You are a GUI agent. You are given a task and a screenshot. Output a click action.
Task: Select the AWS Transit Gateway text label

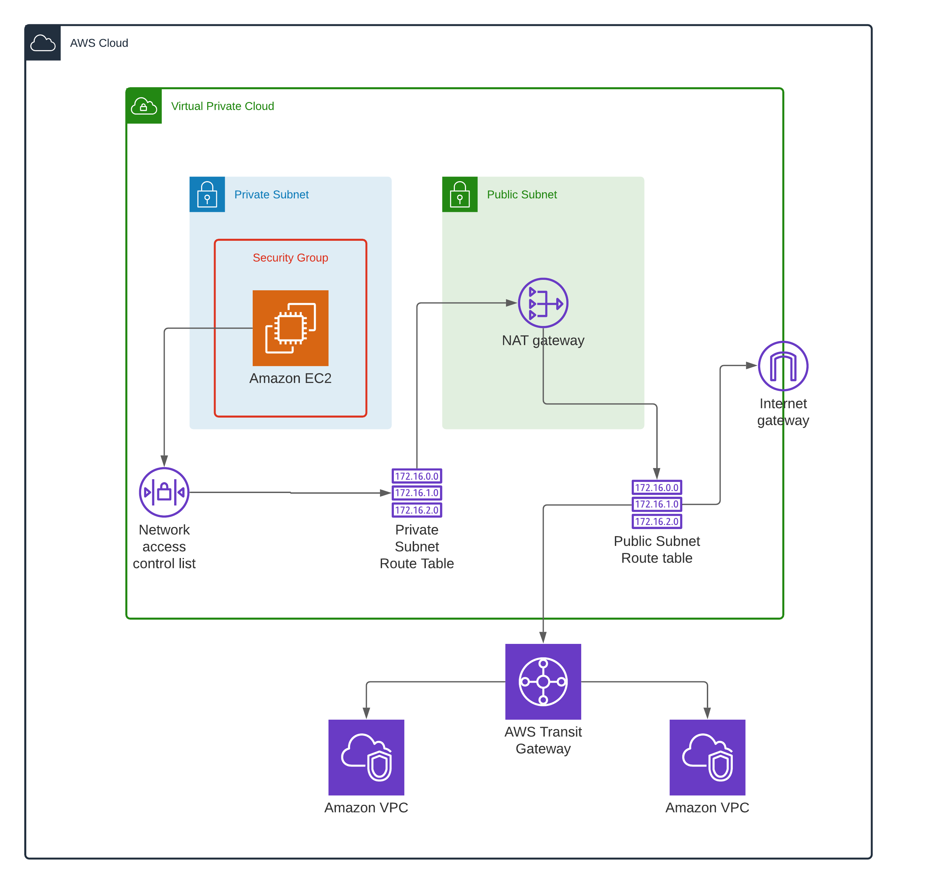coord(542,740)
